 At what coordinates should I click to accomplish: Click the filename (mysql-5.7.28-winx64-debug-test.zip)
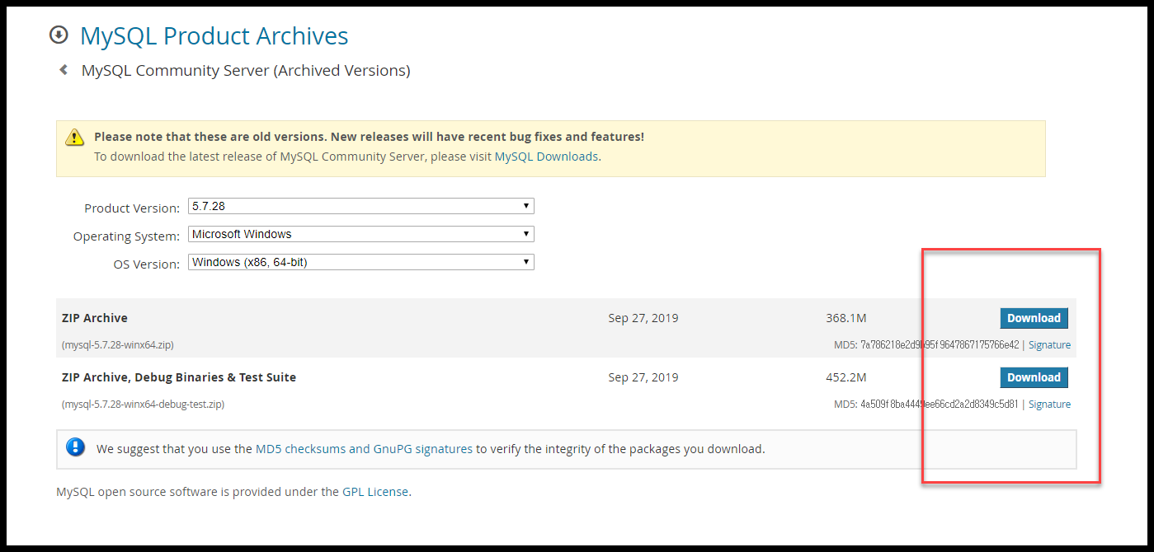144,405
